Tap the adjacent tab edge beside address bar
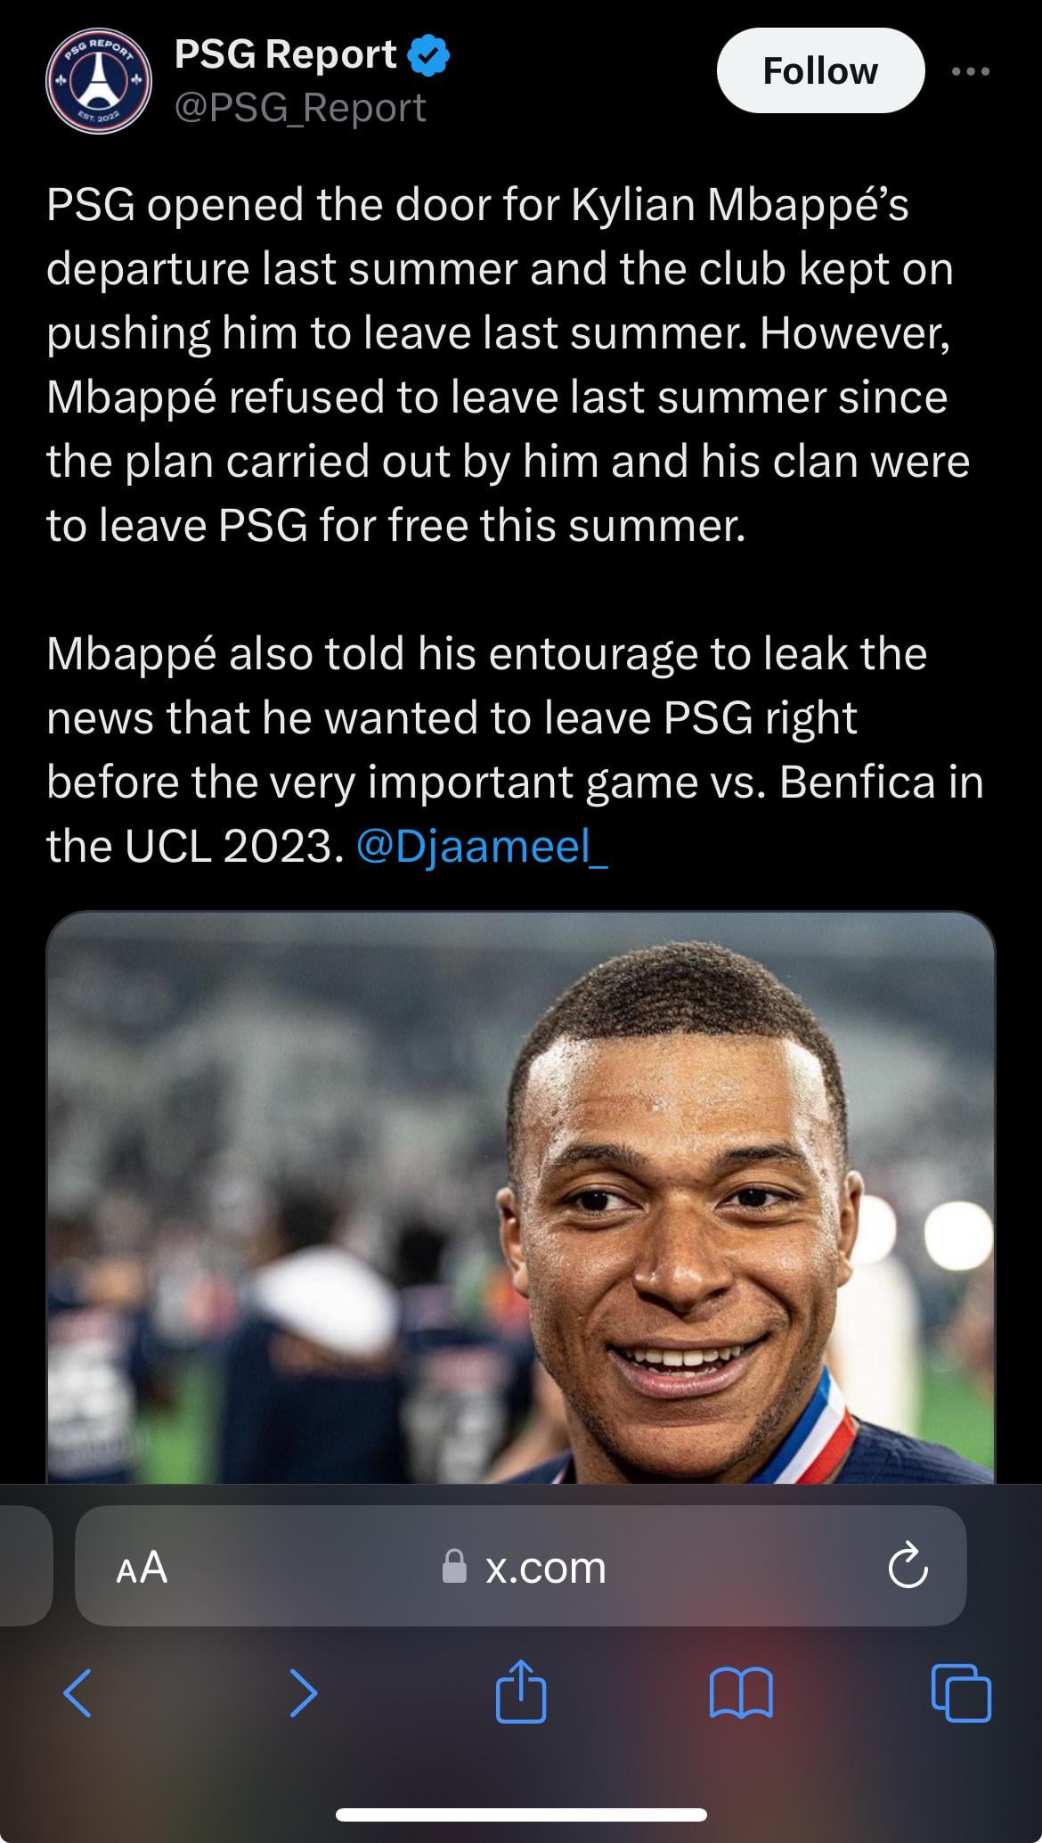The width and height of the screenshot is (1042, 1843). (x=25, y=1567)
